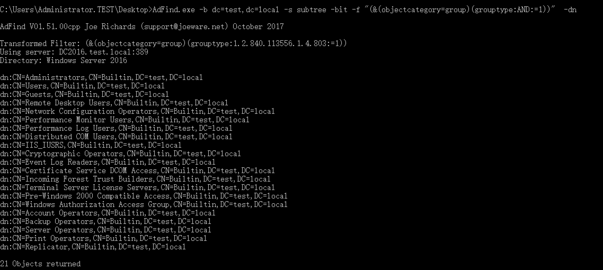Click the CN=Backup Operators result line
This screenshot has height=270, width=603.
[106, 222]
